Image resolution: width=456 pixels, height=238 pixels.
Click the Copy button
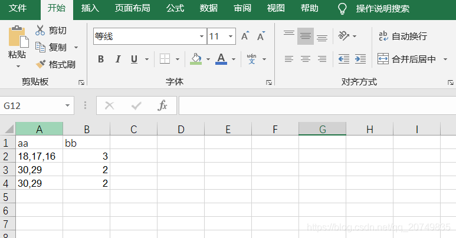[51, 47]
